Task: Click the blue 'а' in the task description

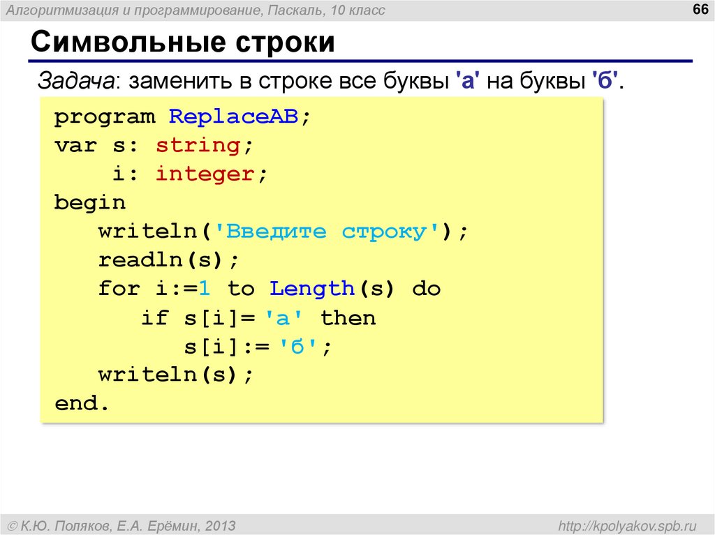Action: click(x=468, y=81)
